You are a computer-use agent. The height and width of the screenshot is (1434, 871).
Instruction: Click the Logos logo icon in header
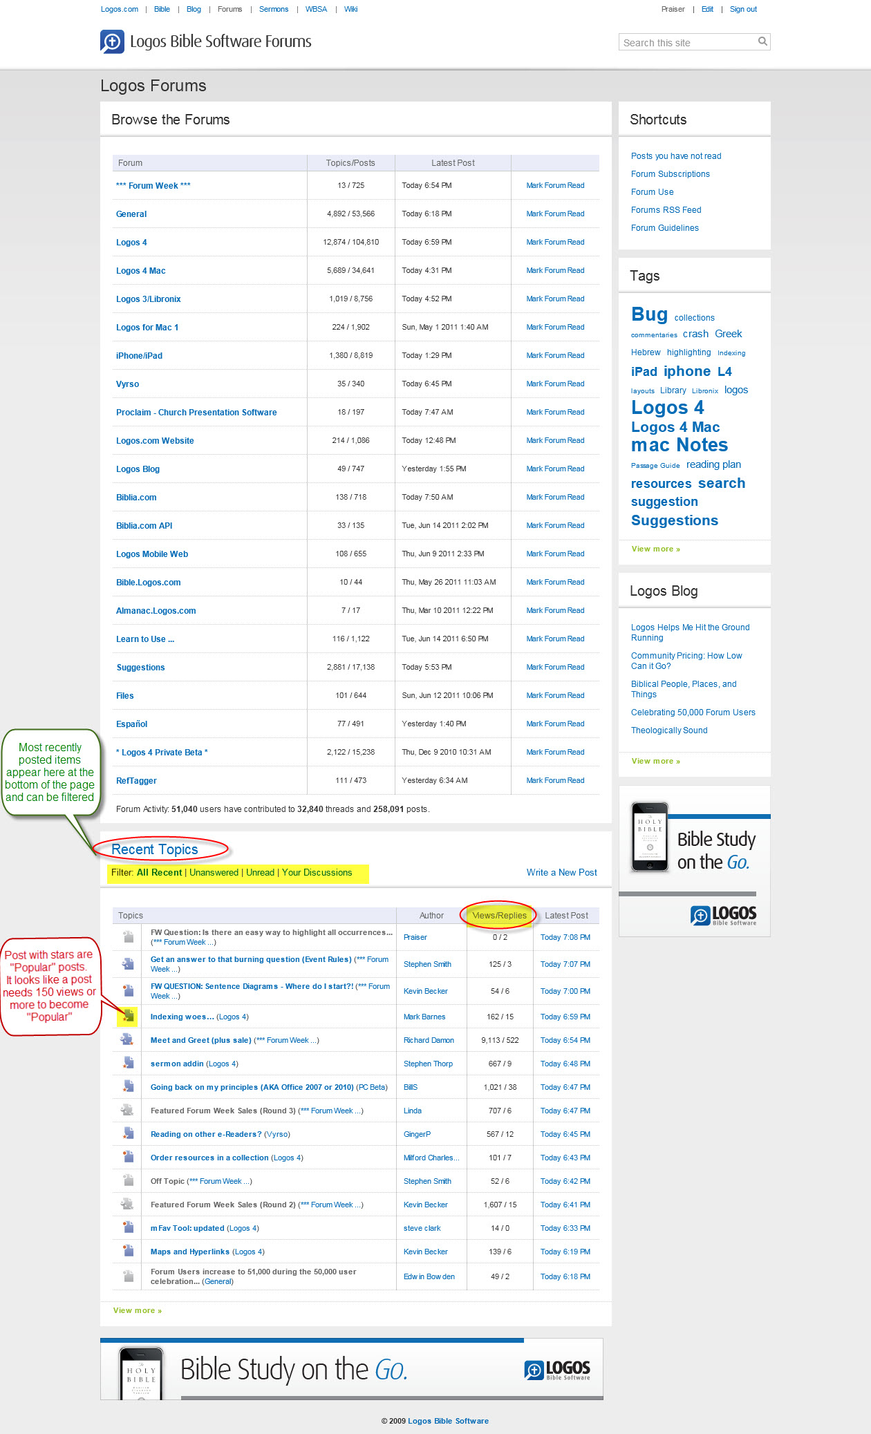tap(112, 41)
